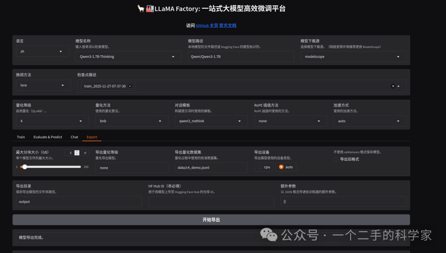Open the RoPE 插值方法 dropdown
This screenshot has height=253, width=446.
(x=290, y=121)
